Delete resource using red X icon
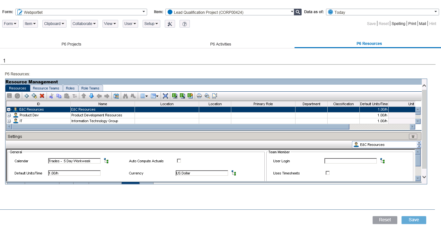The height and width of the screenshot is (228, 441). pyautogui.click(x=42, y=96)
